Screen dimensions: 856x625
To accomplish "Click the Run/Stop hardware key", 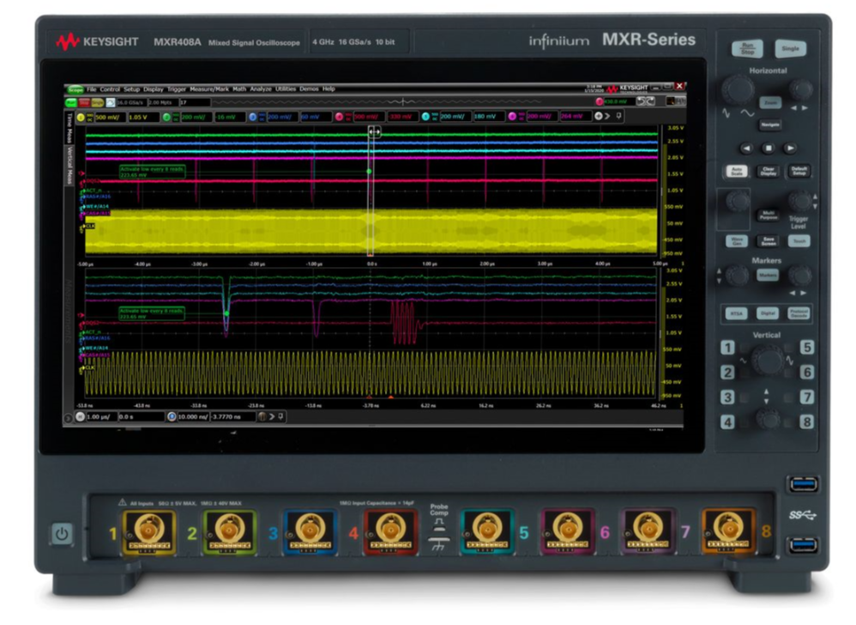I will [x=747, y=49].
